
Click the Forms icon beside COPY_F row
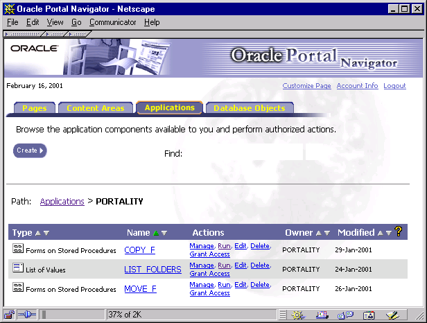[18, 249]
